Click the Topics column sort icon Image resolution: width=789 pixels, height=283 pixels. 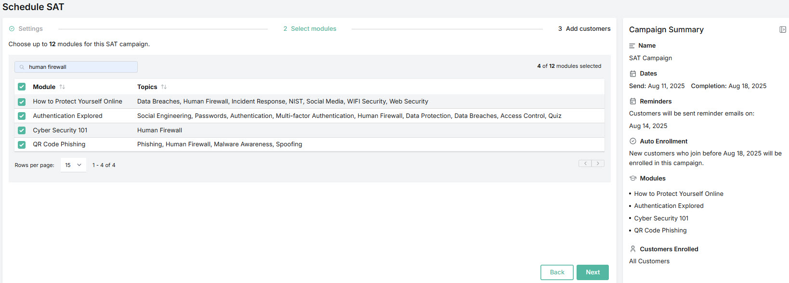click(164, 87)
